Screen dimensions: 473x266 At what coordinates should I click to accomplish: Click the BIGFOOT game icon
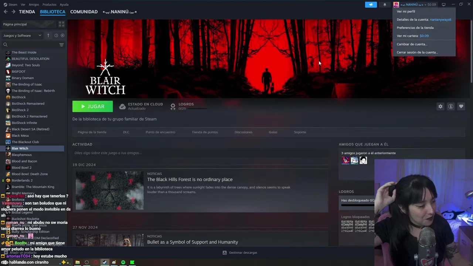point(8,71)
